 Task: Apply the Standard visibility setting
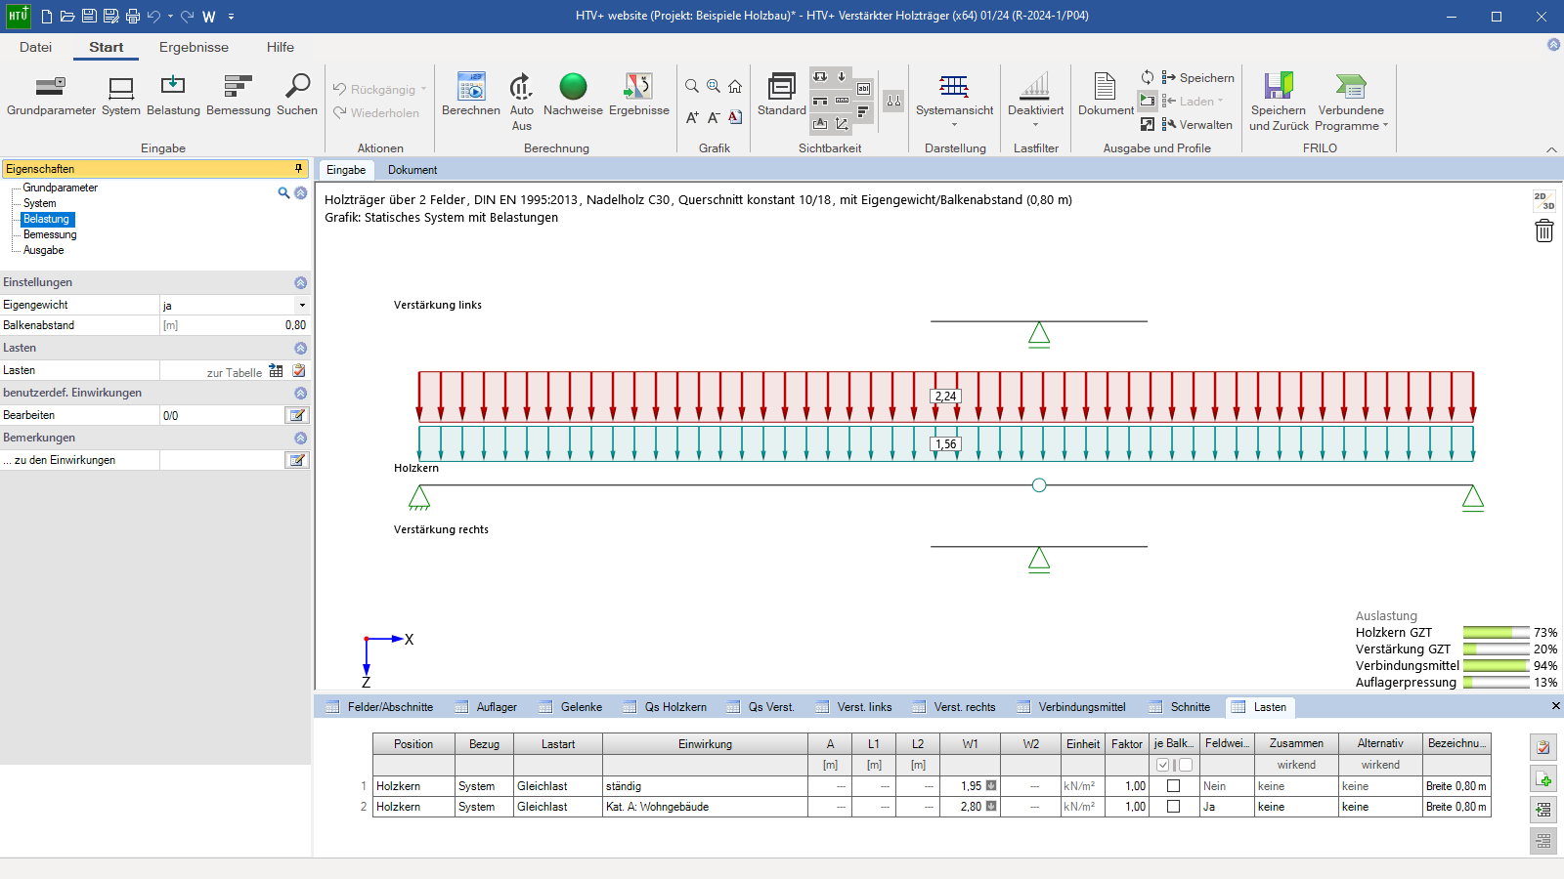click(782, 96)
